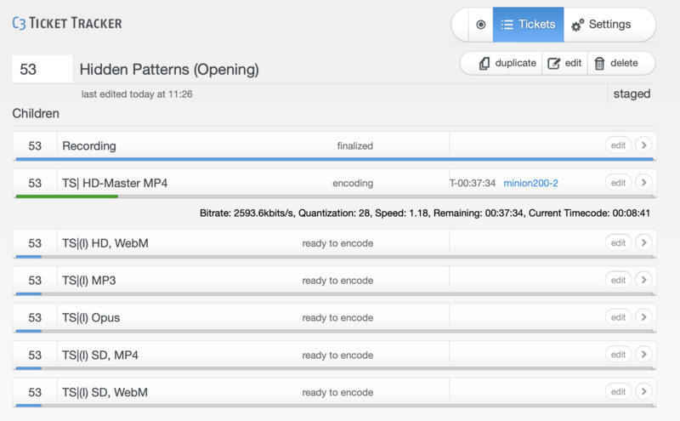Click the staged status label
Viewport: 680px width, 421px height.
(632, 94)
